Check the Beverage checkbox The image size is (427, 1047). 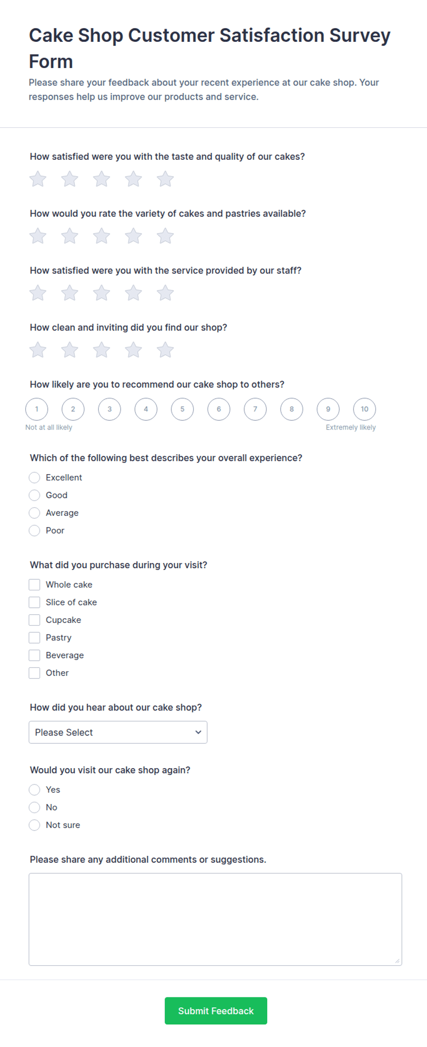click(x=34, y=656)
